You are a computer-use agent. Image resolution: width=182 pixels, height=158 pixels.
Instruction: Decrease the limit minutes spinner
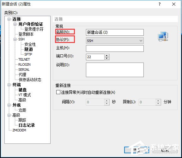(158, 104)
